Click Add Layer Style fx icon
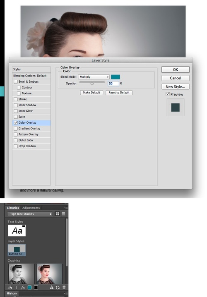Image resolution: width=207 pixels, height=297 pixels. click(x=23, y=287)
